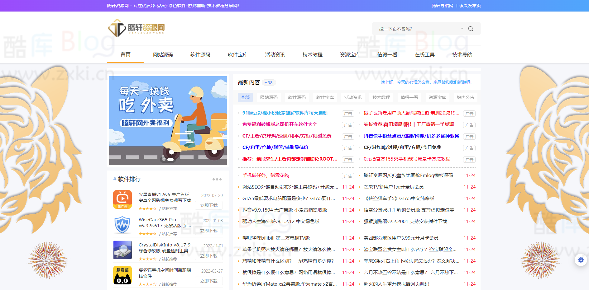589x290 pixels.
Task: Open the search category dropdown arrow
Action: click(x=462, y=28)
